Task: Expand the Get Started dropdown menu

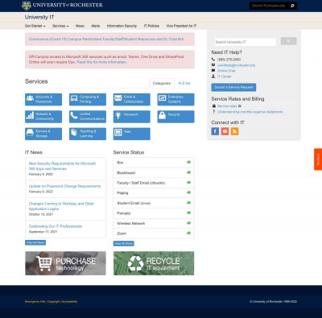Action: 35,26
